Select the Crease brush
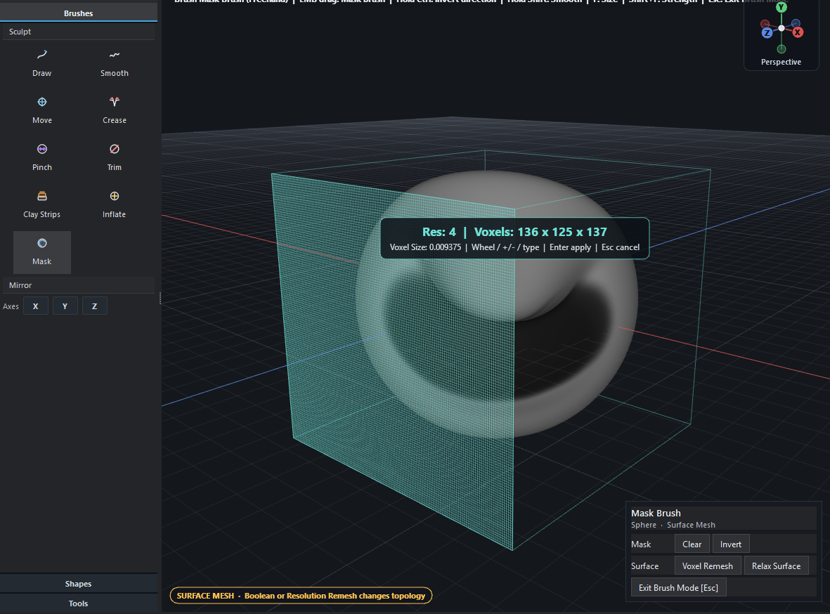This screenshot has height=614, width=830. point(115,110)
